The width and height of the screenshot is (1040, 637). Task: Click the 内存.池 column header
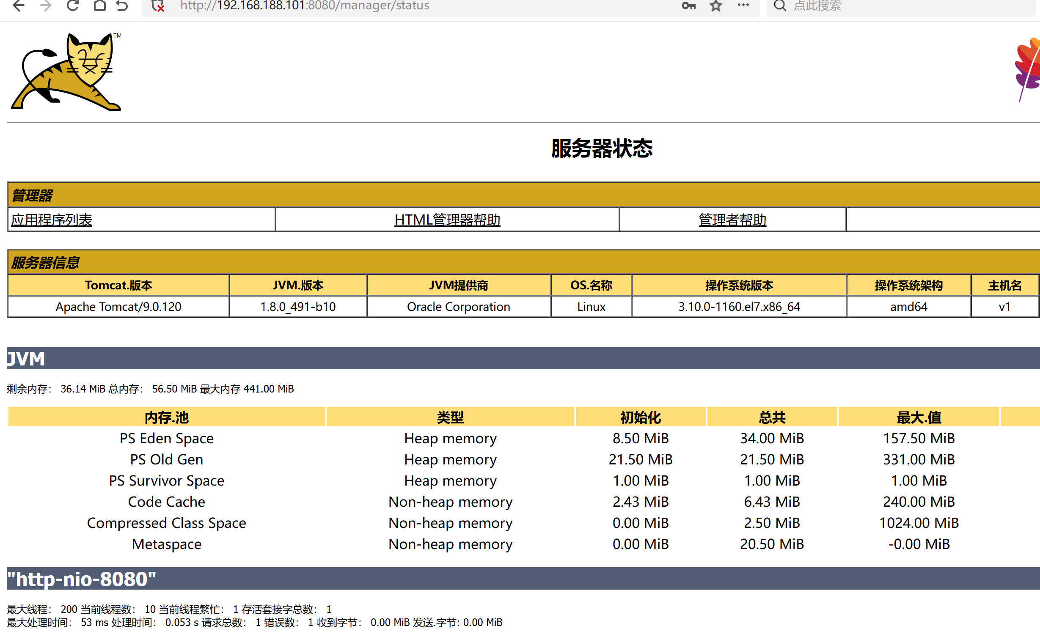pos(167,417)
